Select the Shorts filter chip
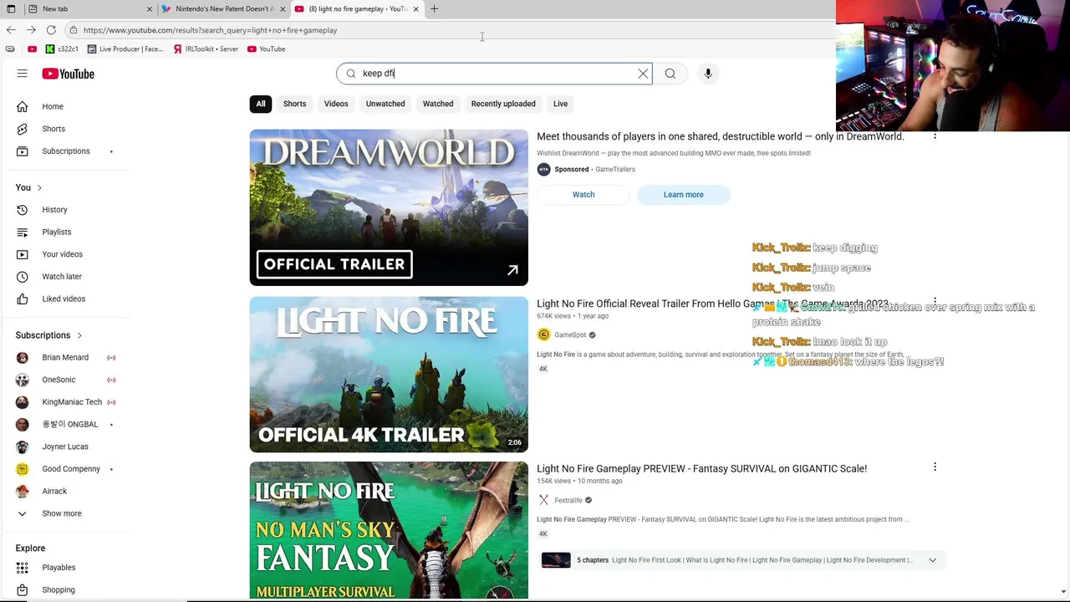Viewport: 1070px width, 602px height. [294, 104]
